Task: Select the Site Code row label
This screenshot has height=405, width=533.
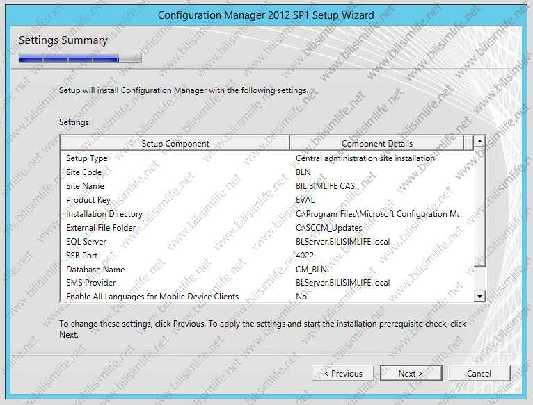Action: coord(83,172)
